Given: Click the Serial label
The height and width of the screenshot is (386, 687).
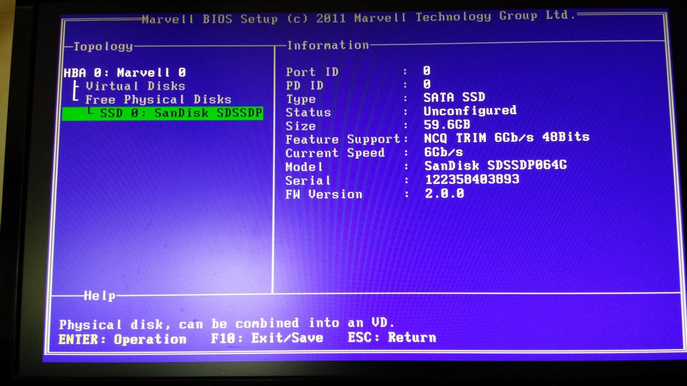Looking at the screenshot, I should 308,180.
